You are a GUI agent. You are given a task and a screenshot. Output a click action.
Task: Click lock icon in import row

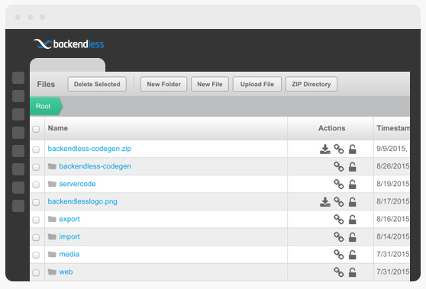pos(353,237)
